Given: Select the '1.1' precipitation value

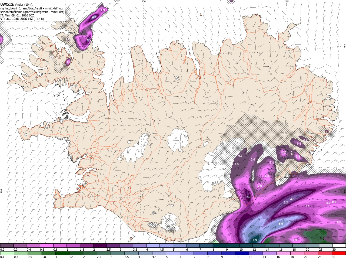Looking at the screenshot, I should pyautogui.click(x=307, y=206).
